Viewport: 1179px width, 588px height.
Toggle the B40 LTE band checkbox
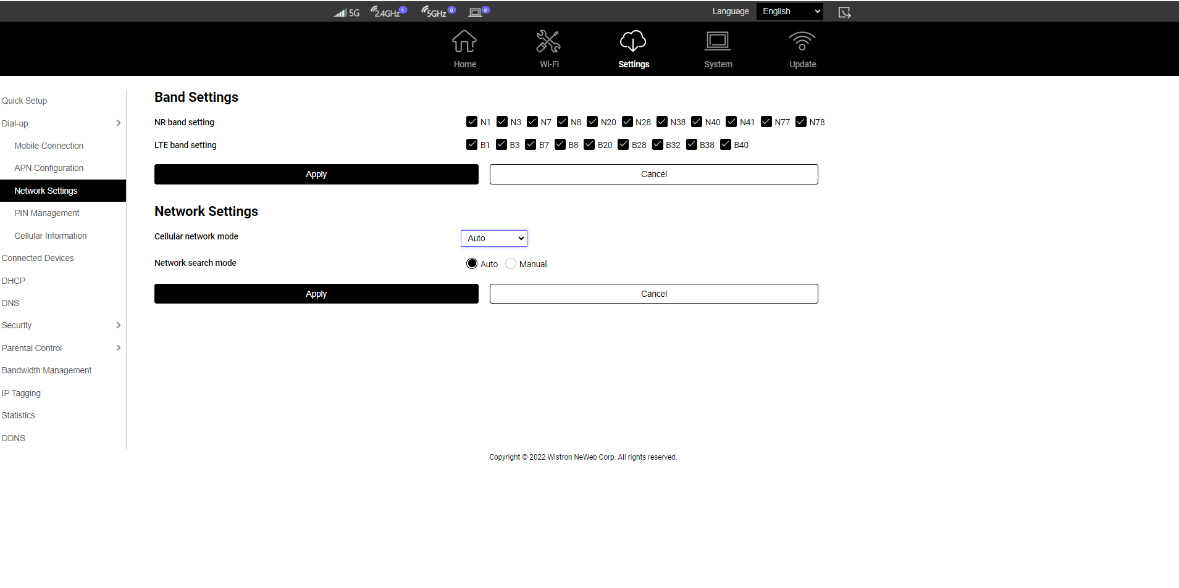click(x=726, y=144)
